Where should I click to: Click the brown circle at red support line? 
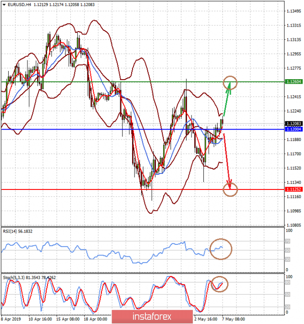[231, 189]
